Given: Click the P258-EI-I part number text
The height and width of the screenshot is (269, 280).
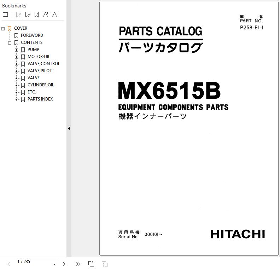Looking at the screenshot, I should tap(252, 28).
